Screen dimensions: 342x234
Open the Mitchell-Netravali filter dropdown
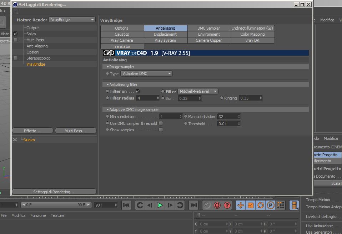[x=198, y=91]
